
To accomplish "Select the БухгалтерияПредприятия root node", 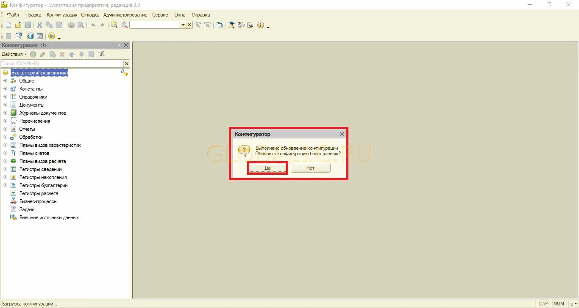I will point(39,73).
